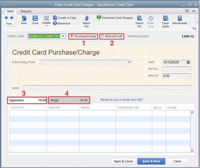Click the Attach File paperclip icon

pyautogui.click(x=86, y=18)
